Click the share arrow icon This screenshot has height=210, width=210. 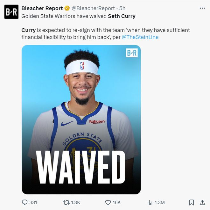(x=202, y=202)
